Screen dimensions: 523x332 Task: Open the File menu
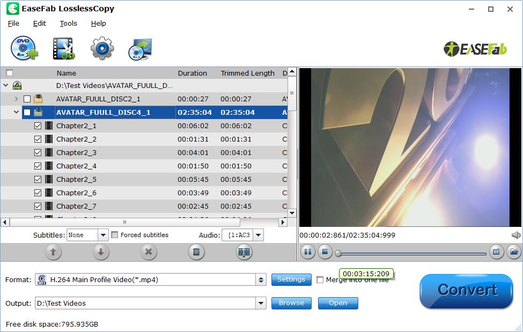coord(13,24)
